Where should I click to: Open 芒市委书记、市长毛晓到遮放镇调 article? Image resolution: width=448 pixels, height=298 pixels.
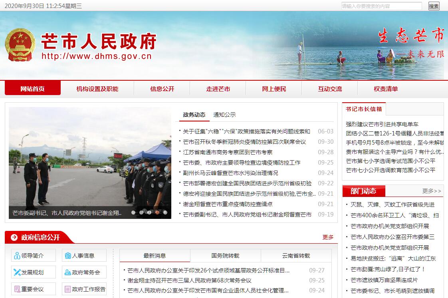pyautogui.click(x=392, y=291)
